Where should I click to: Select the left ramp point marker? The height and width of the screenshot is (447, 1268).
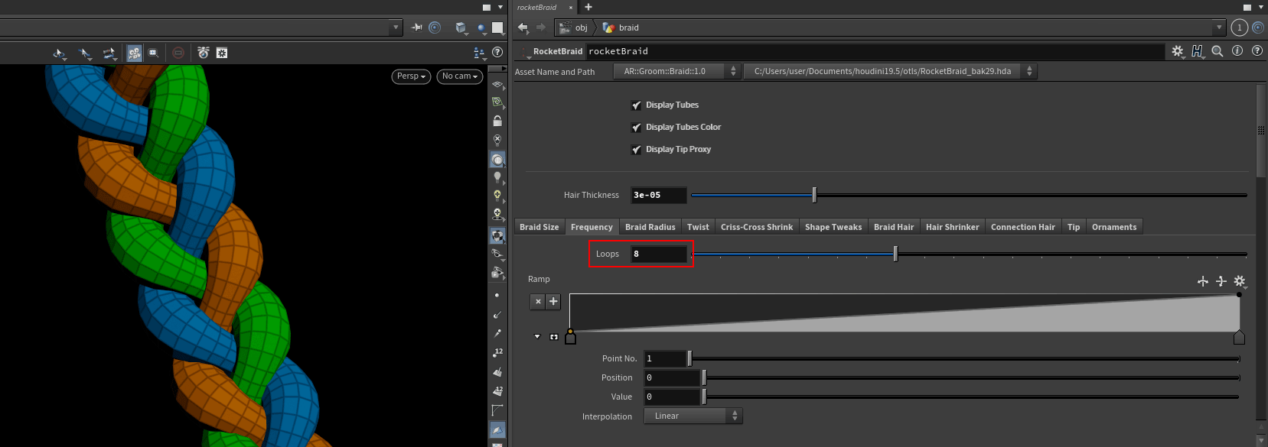pyautogui.click(x=570, y=337)
